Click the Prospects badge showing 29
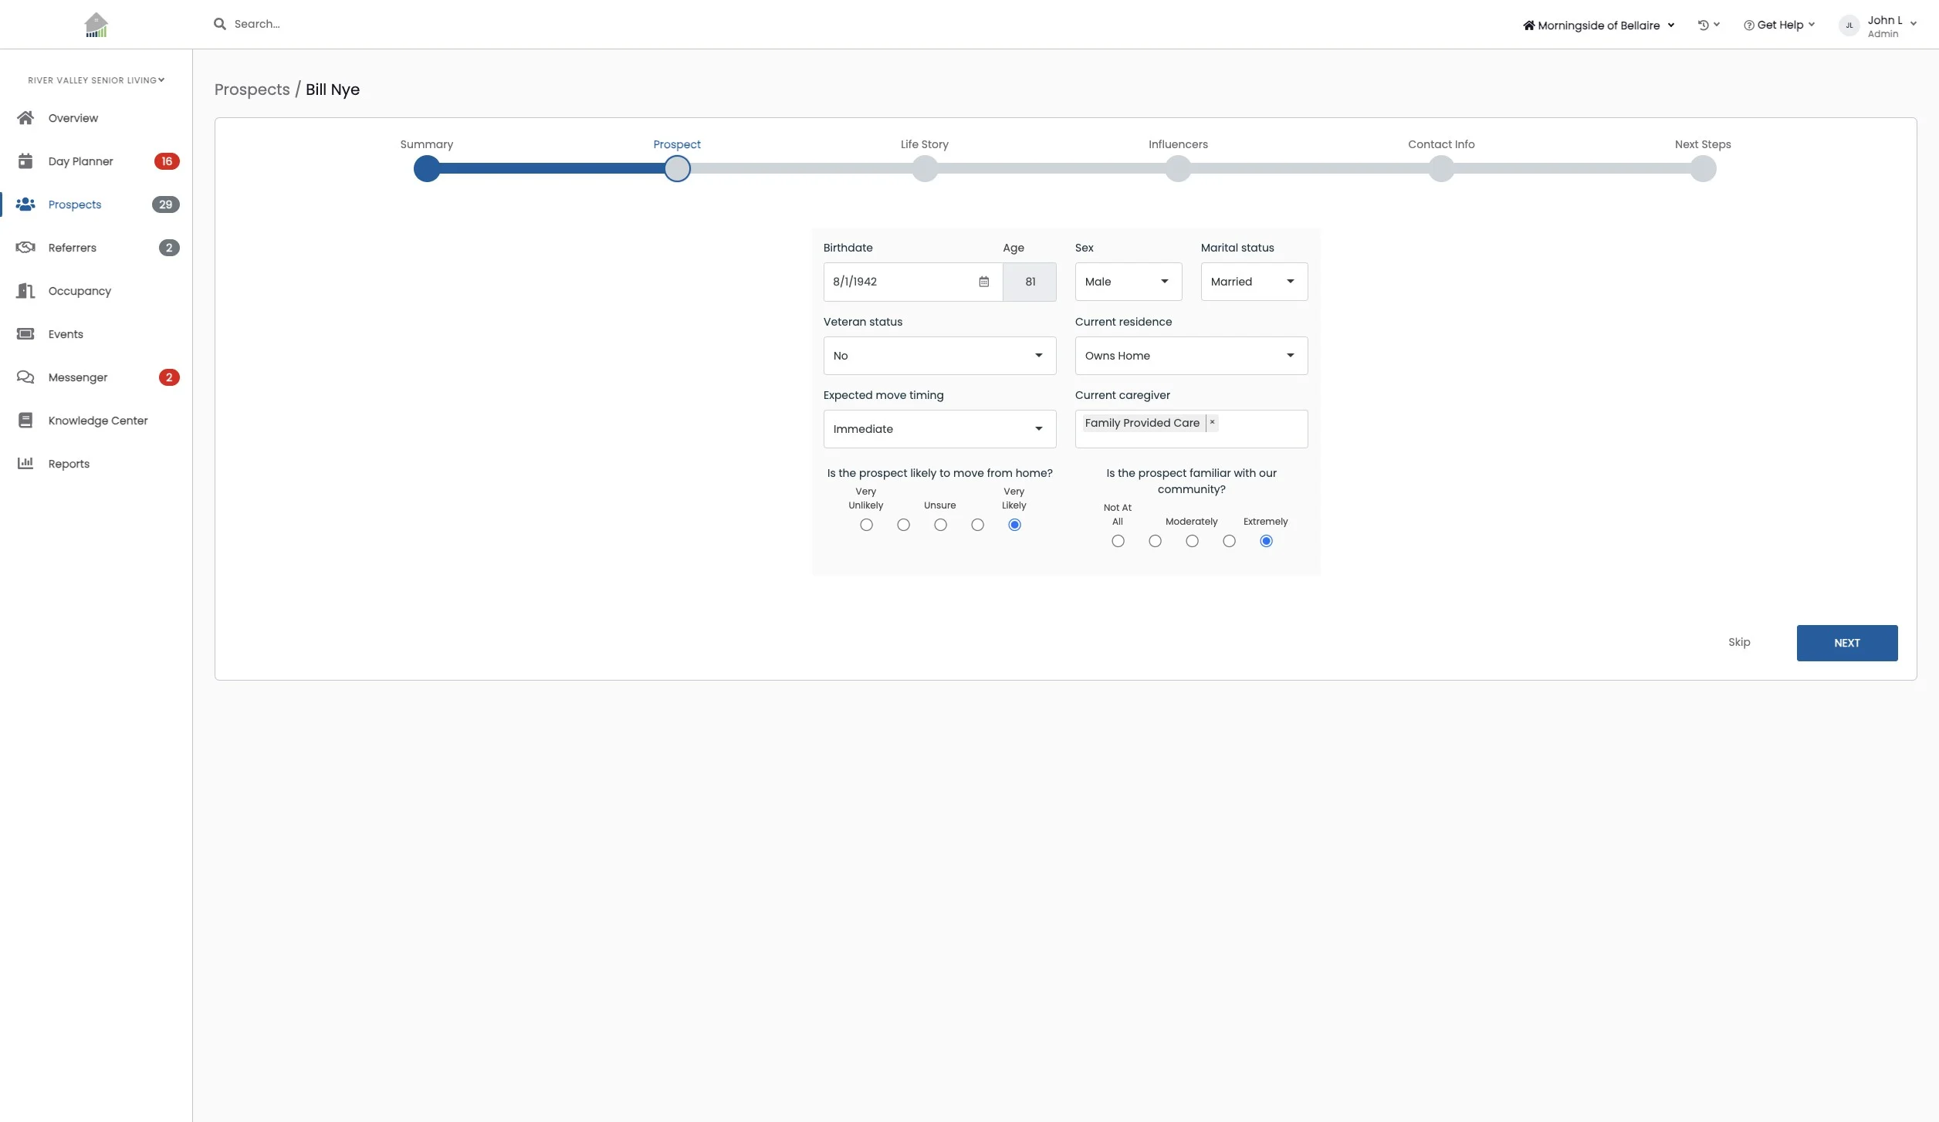Image resolution: width=1939 pixels, height=1122 pixels. tap(165, 204)
